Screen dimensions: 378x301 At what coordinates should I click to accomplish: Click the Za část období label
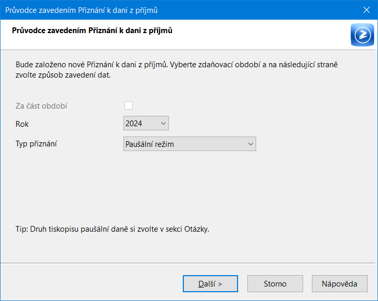tap(41, 106)
